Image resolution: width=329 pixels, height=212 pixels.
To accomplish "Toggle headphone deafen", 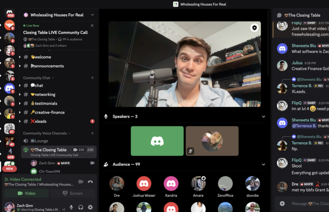I will pos(81,207).
